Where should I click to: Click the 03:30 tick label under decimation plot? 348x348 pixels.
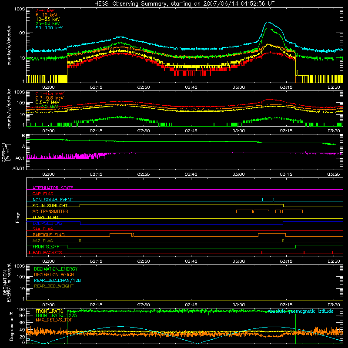[x=334, y=305]
